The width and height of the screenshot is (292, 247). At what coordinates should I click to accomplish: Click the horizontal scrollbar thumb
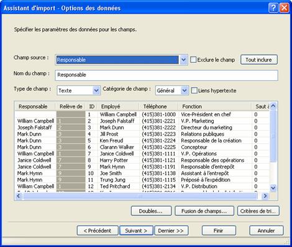(140, 196)
